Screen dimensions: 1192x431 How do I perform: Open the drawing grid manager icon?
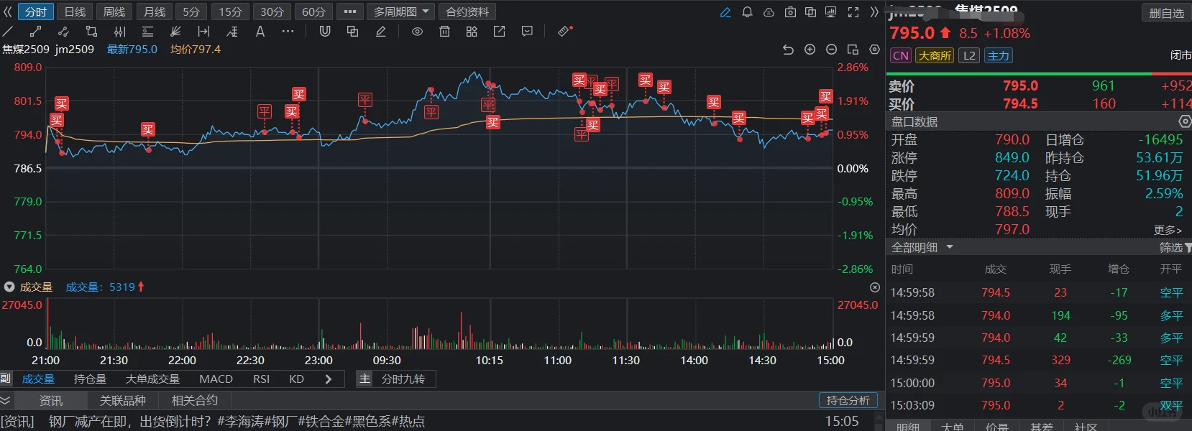tap(472, 32)
